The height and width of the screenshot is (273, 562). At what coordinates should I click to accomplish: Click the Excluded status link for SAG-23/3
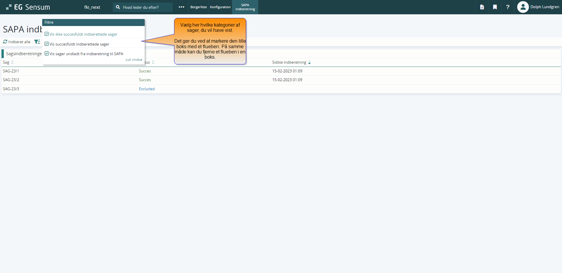click(147, 89)
